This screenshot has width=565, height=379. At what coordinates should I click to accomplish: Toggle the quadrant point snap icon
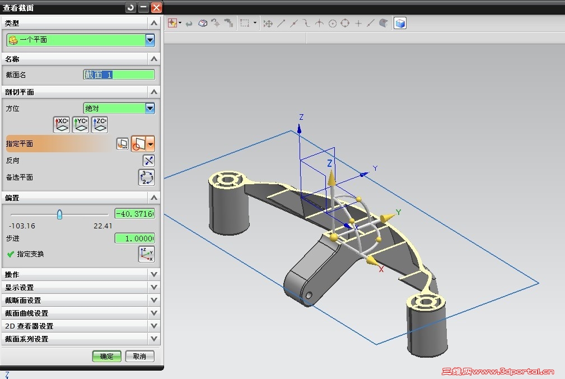(345, 24)
